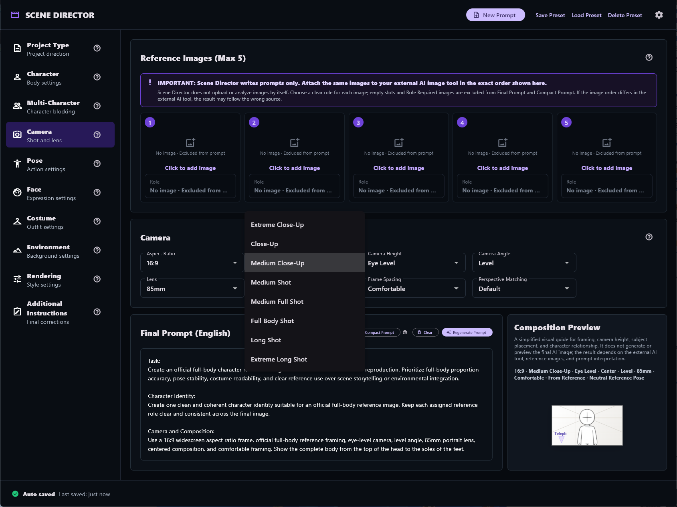Open Camera panel help icon
This screenshot has width=677, height=507.
pos(649,237)
